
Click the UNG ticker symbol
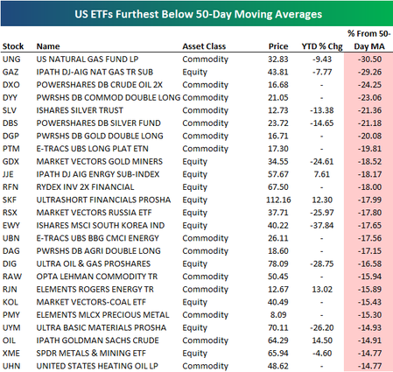[x=11, y=60]
